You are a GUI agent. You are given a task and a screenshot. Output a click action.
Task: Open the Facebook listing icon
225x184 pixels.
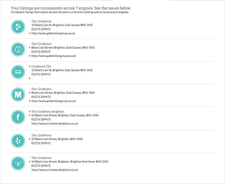click(x=18, y=117)
